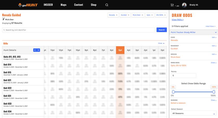Click the 100% draw odds slider handle
Image resolution: width=218 pixels, height=118 pixels.
coord(214,92)
